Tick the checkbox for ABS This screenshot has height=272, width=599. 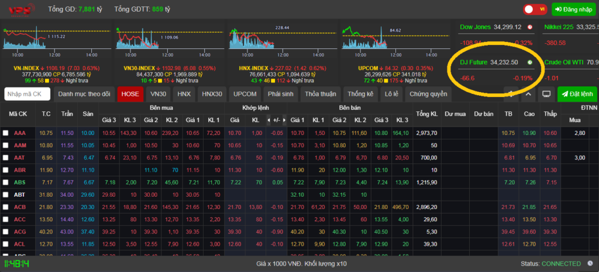tap(6, 182)
